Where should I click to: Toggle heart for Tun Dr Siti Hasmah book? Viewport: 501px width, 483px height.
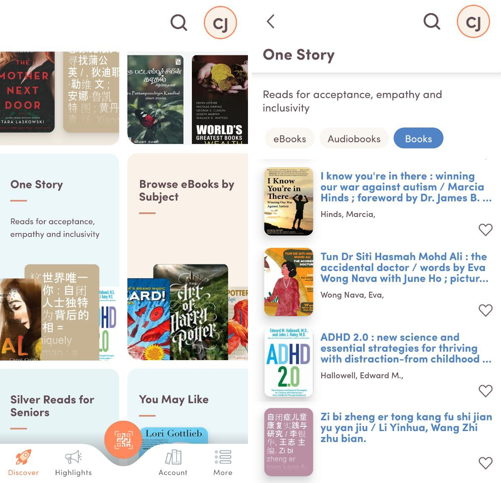pos(485,310)
